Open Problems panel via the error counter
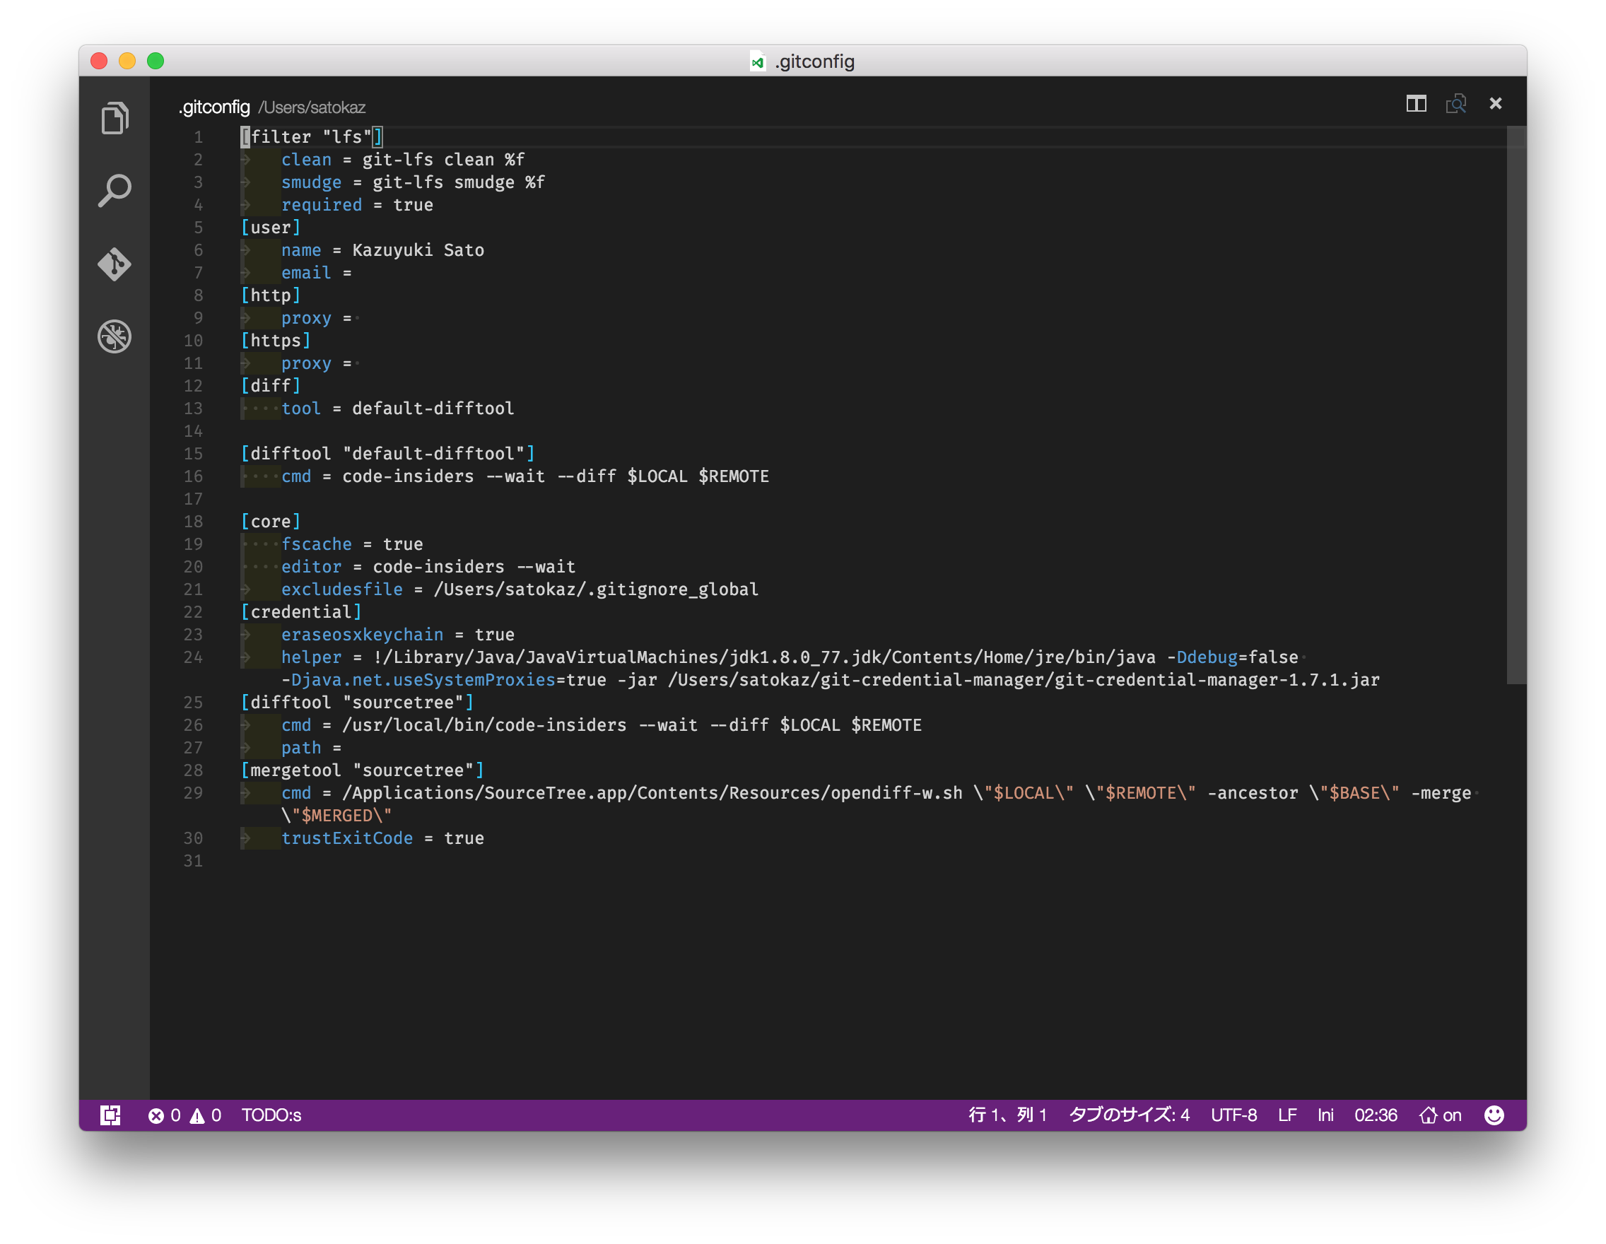This screenshot has height=1244, width=1606. (x=165, y=1115)
